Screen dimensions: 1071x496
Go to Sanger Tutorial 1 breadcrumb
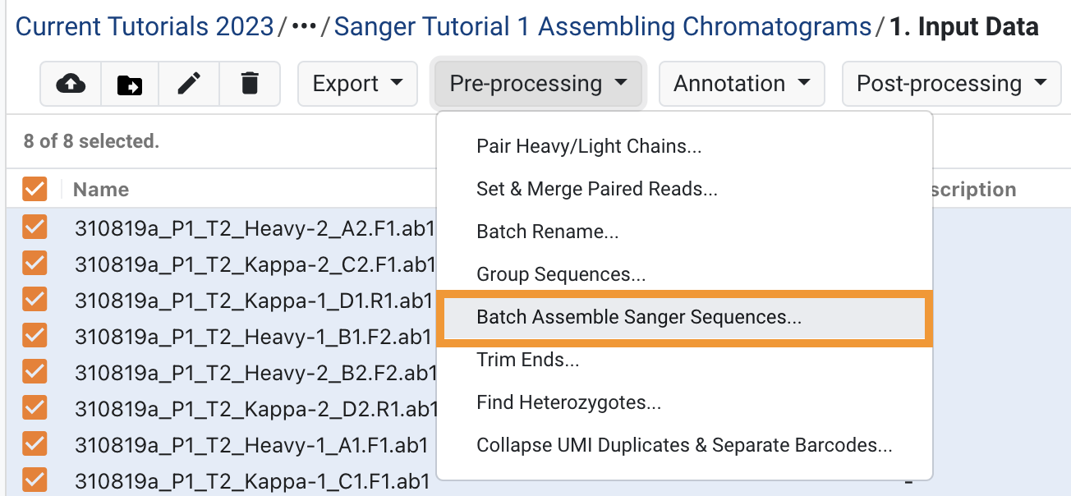pyautogui.click(x=603, y=27)
